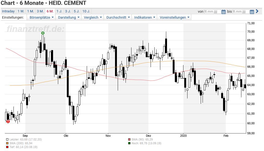Click 'Tief: 60,14 (20.08.19)' legend text
Screen dimensions: 264x151
23,147
